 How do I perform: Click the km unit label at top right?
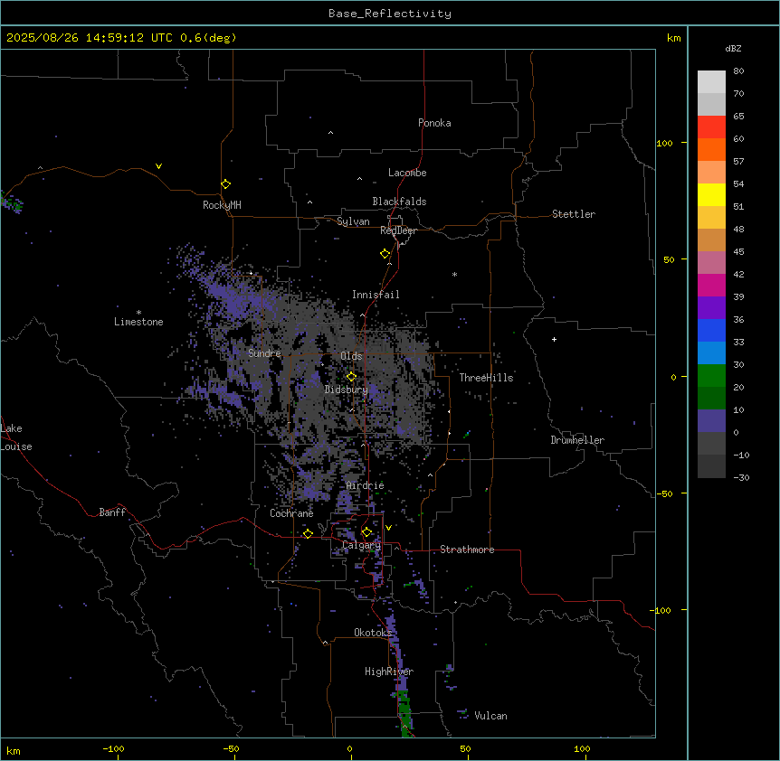point(673,38)
